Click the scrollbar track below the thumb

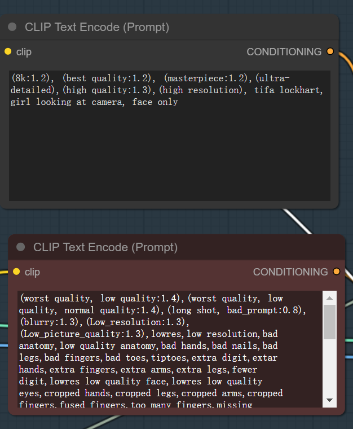click(329, 366)
